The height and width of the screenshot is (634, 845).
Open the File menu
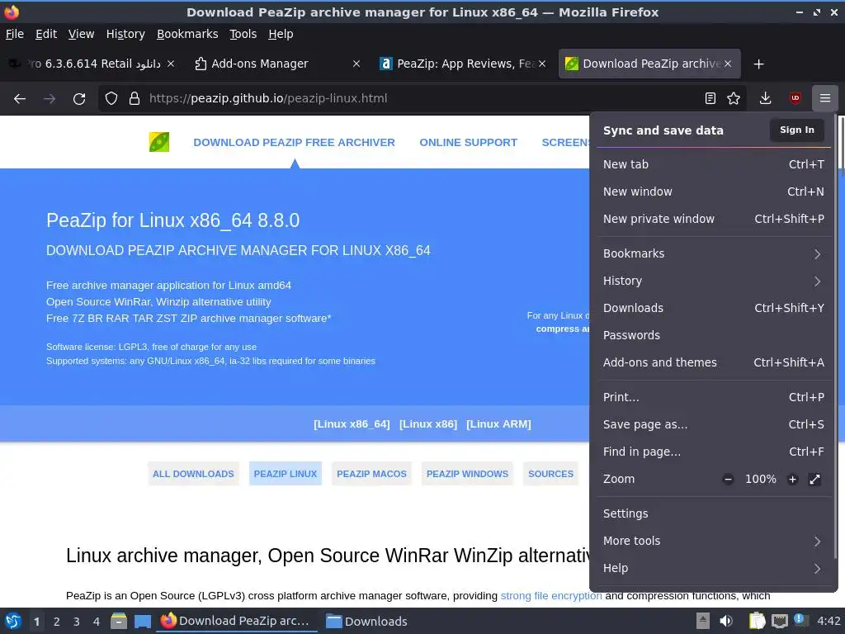[x=15, y=34]
